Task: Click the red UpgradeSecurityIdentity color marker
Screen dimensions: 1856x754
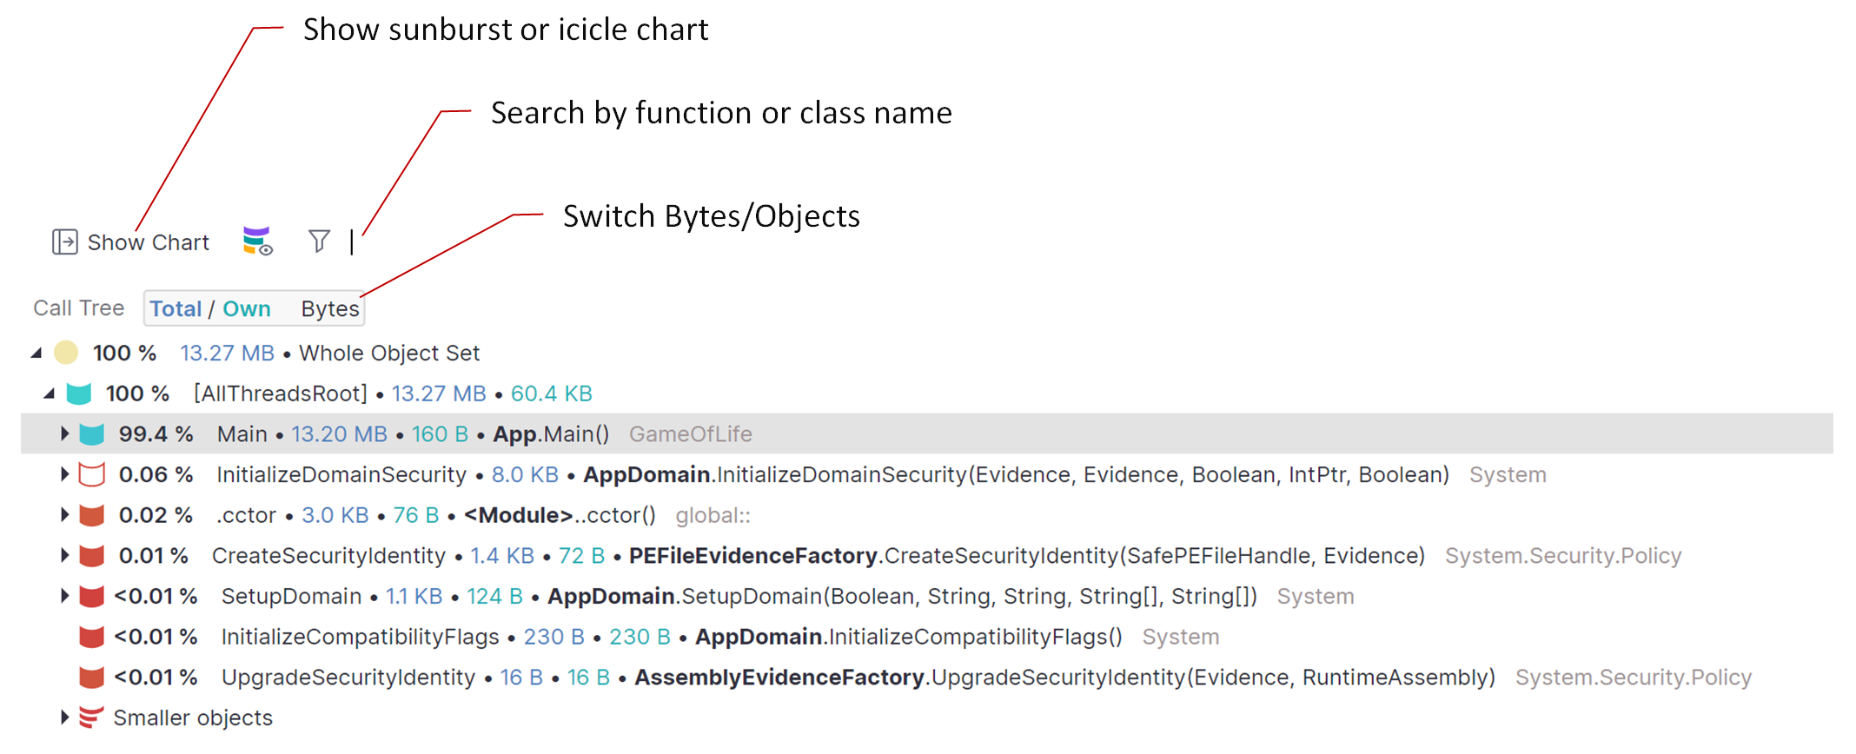Action: 91,677
